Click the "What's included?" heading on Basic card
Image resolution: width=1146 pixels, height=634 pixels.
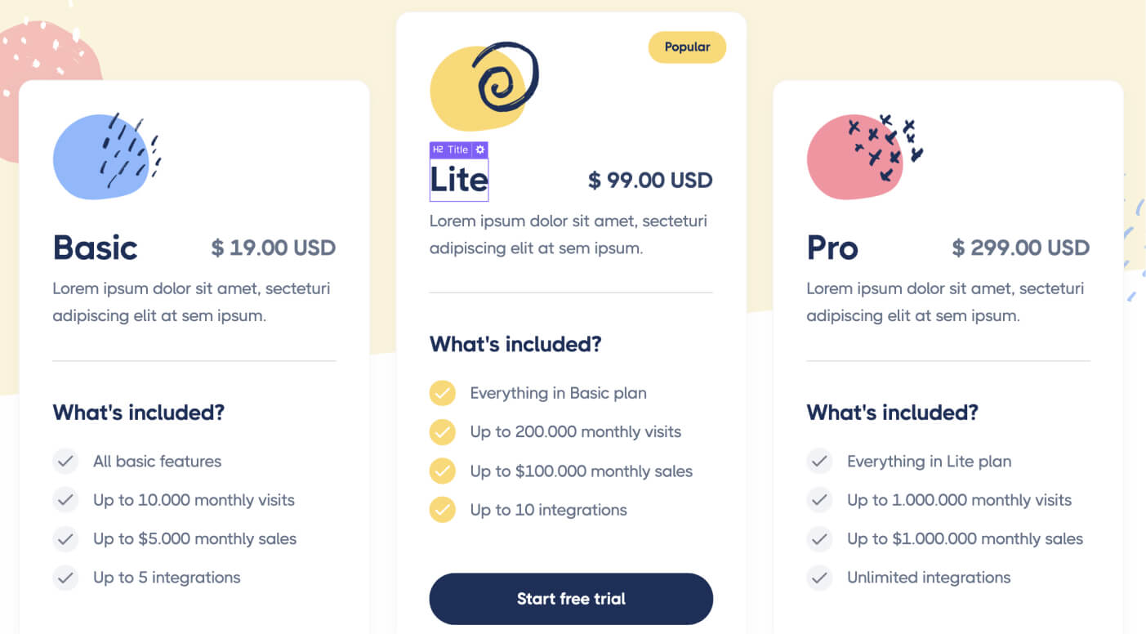tap(138, 413)
